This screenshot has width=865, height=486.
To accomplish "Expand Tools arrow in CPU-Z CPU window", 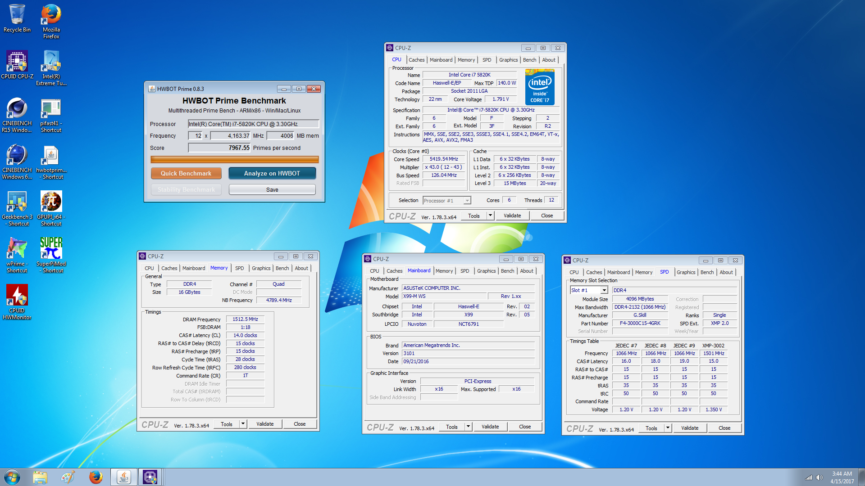I will (490, 216).
